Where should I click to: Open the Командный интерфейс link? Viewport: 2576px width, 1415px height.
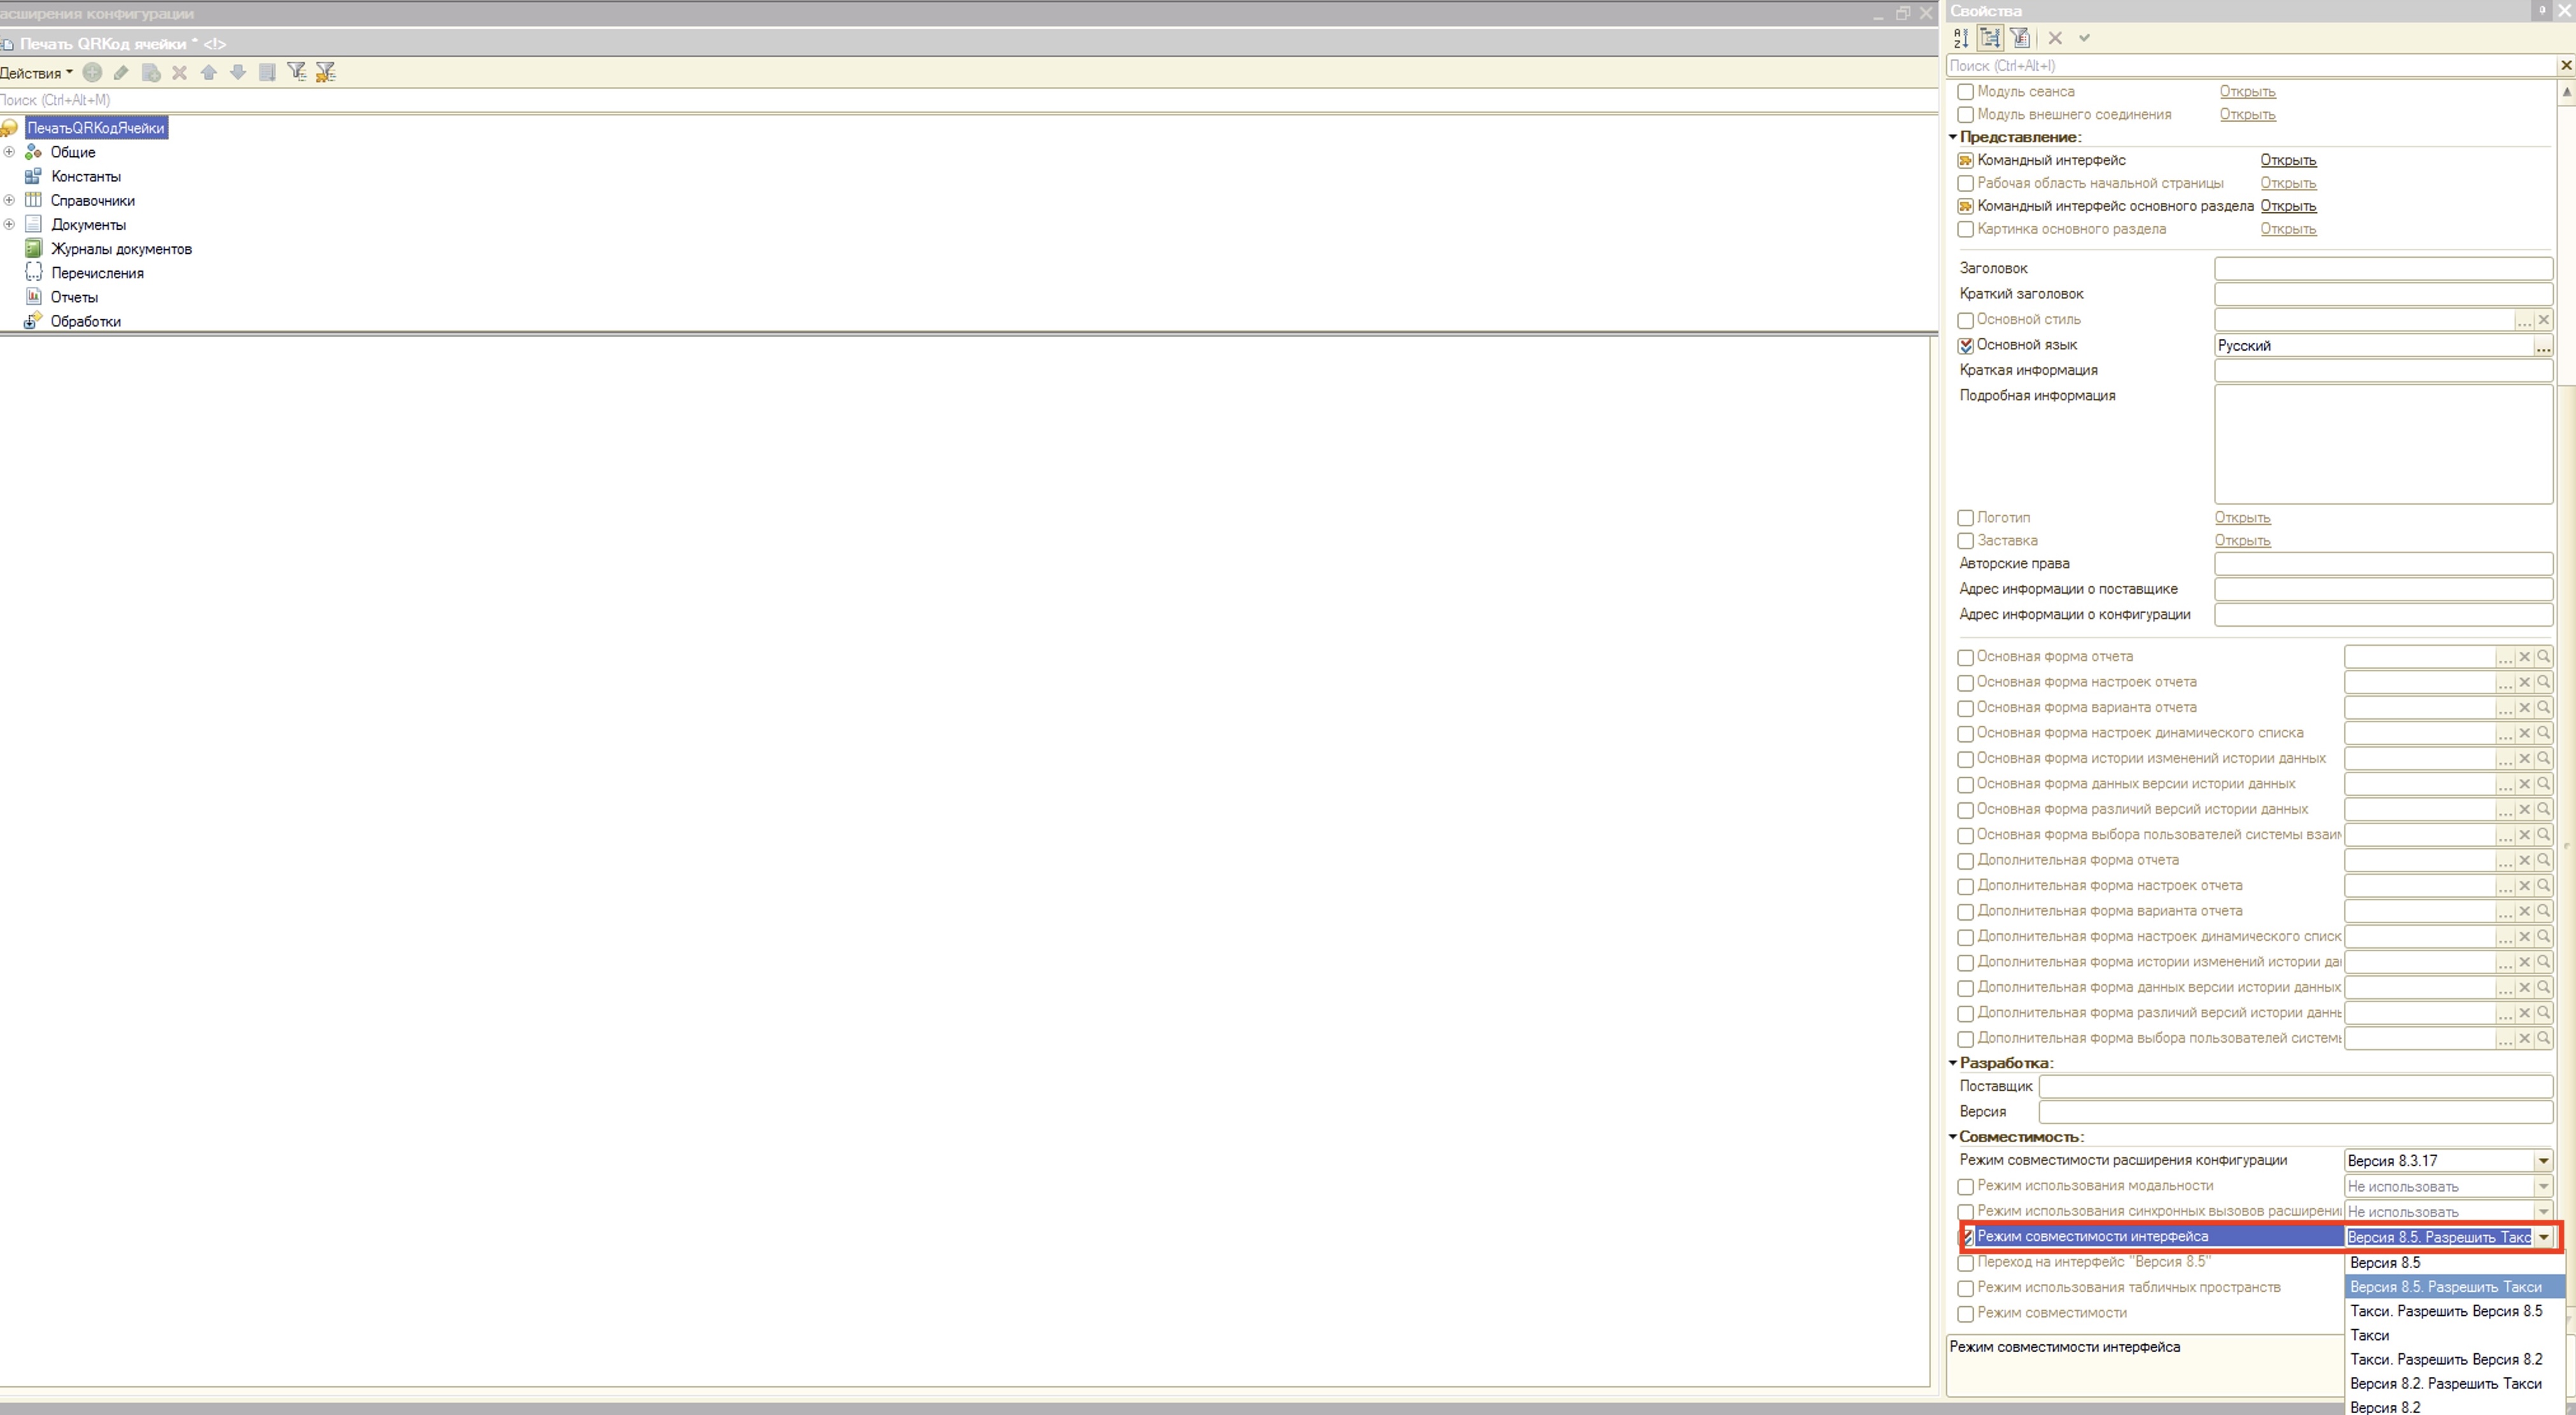pyautogui.click(x=2287, y=160)
